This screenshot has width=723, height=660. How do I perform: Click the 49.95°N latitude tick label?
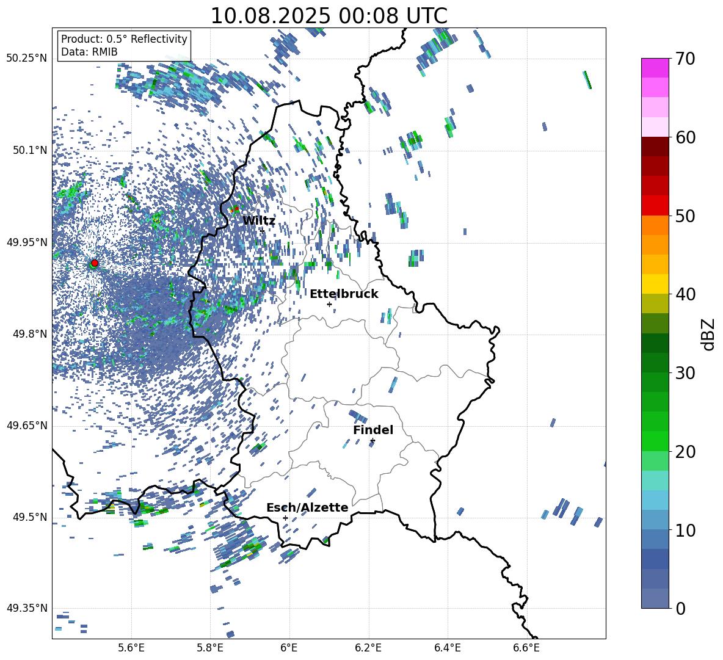coord(27,242)
